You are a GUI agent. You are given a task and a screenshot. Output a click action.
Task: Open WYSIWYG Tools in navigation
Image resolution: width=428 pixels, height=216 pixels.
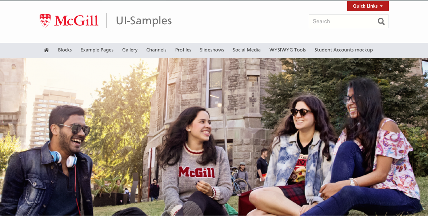click(x=287, y=50)
